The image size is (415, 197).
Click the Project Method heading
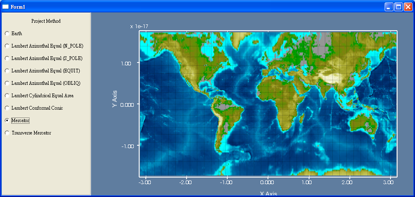coord(46,21)
